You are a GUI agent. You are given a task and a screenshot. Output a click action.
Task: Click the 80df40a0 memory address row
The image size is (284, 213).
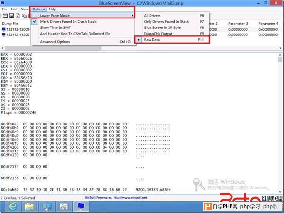tap(86, 124)
